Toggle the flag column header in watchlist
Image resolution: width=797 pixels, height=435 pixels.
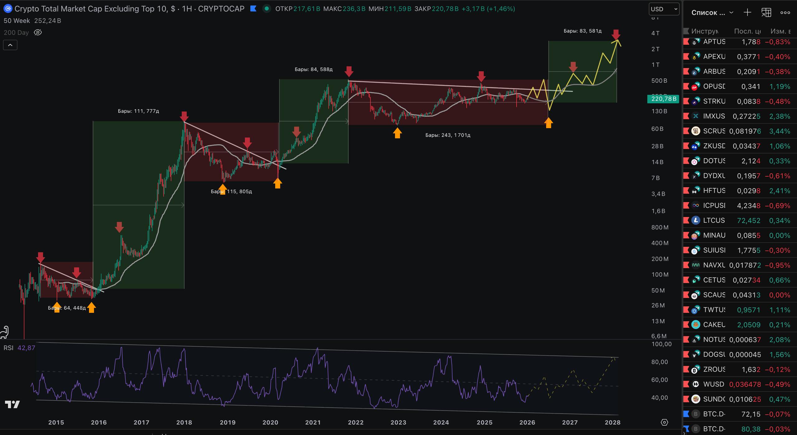pos(686,31)
